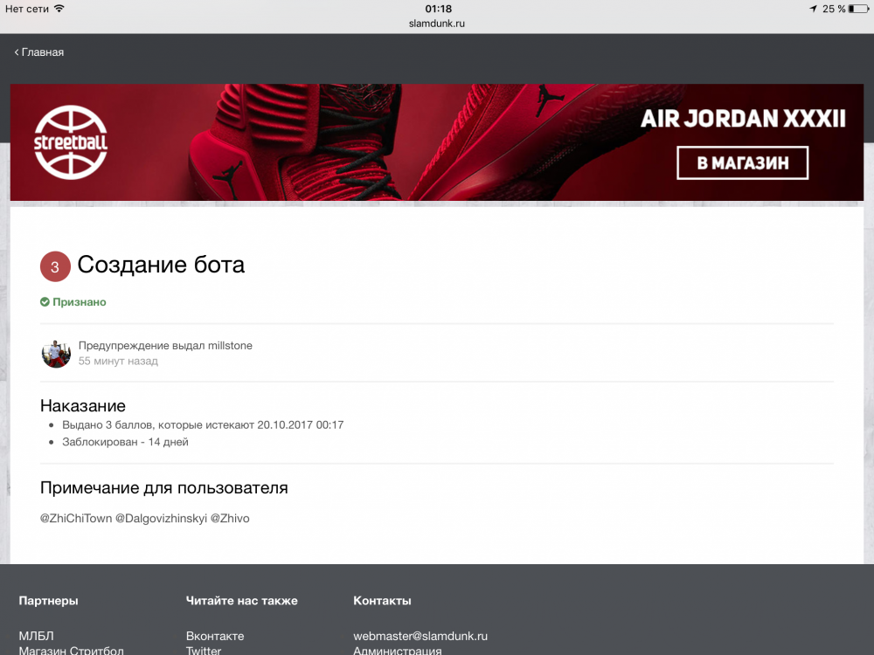
Task: Open the @ZhiChiTown mention
Action: click(x=76, y=518)
